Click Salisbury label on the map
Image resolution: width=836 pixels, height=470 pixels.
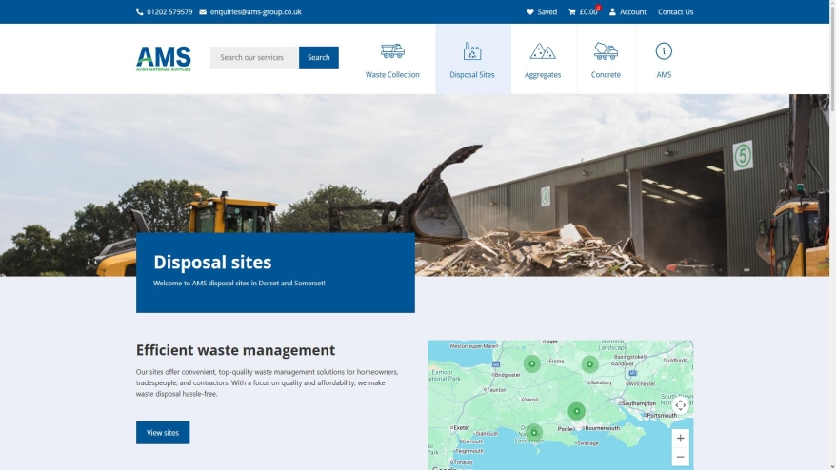click(602, 382)
